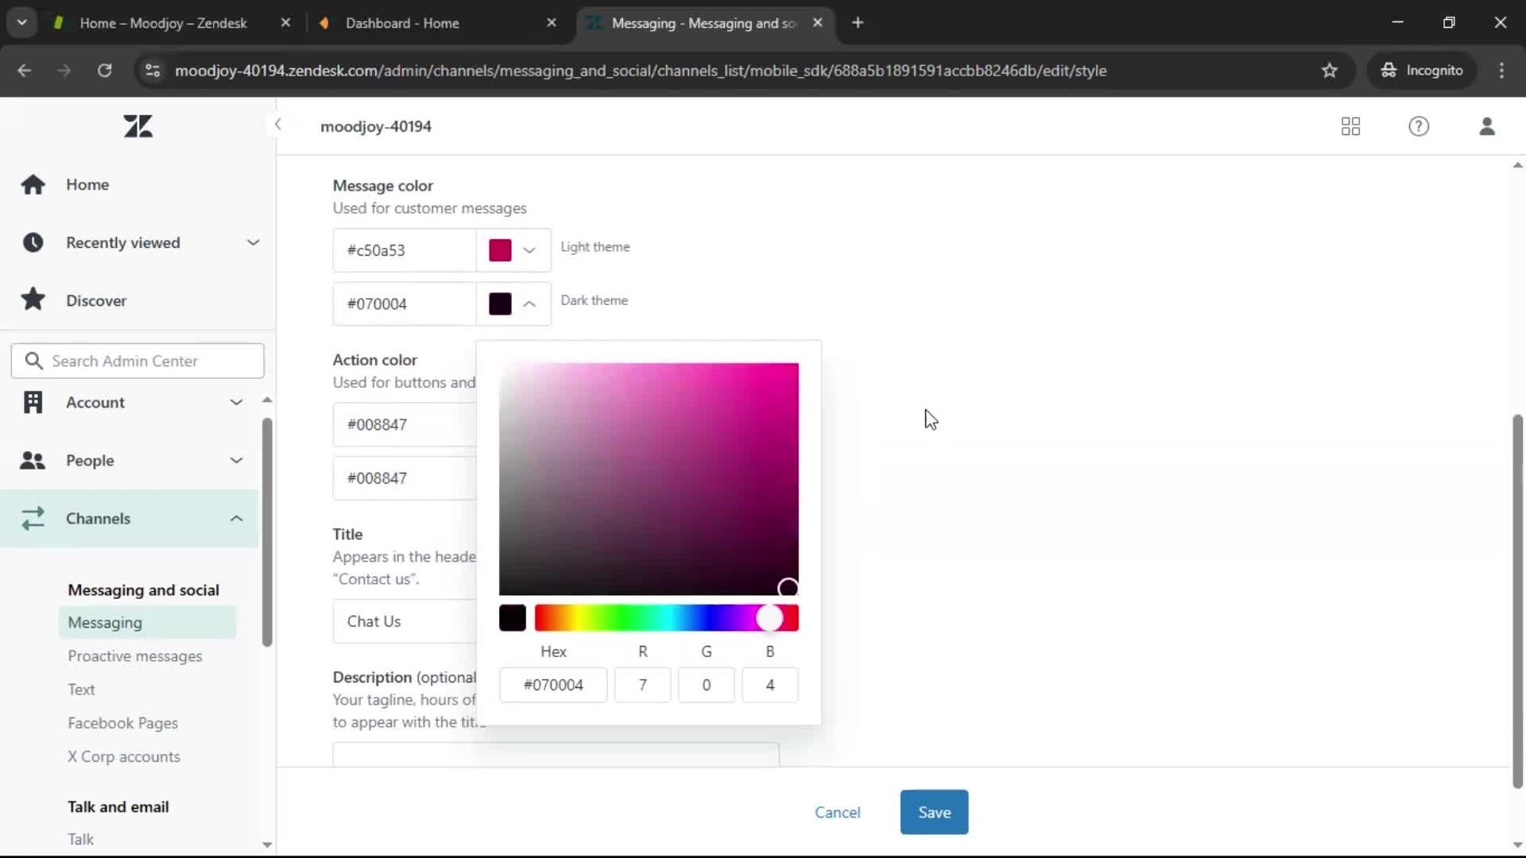The height and width of the screenshot is (858, 1526).
Task: Expand Recently viewed section
Action: pos(253,242)
